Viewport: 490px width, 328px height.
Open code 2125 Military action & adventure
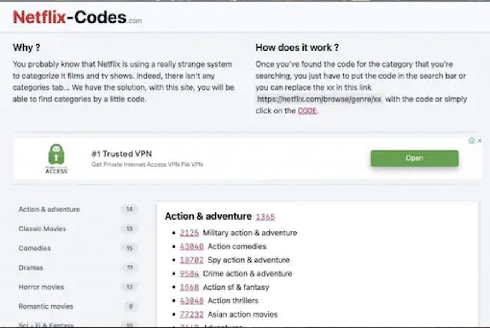(x=189, y=233)
